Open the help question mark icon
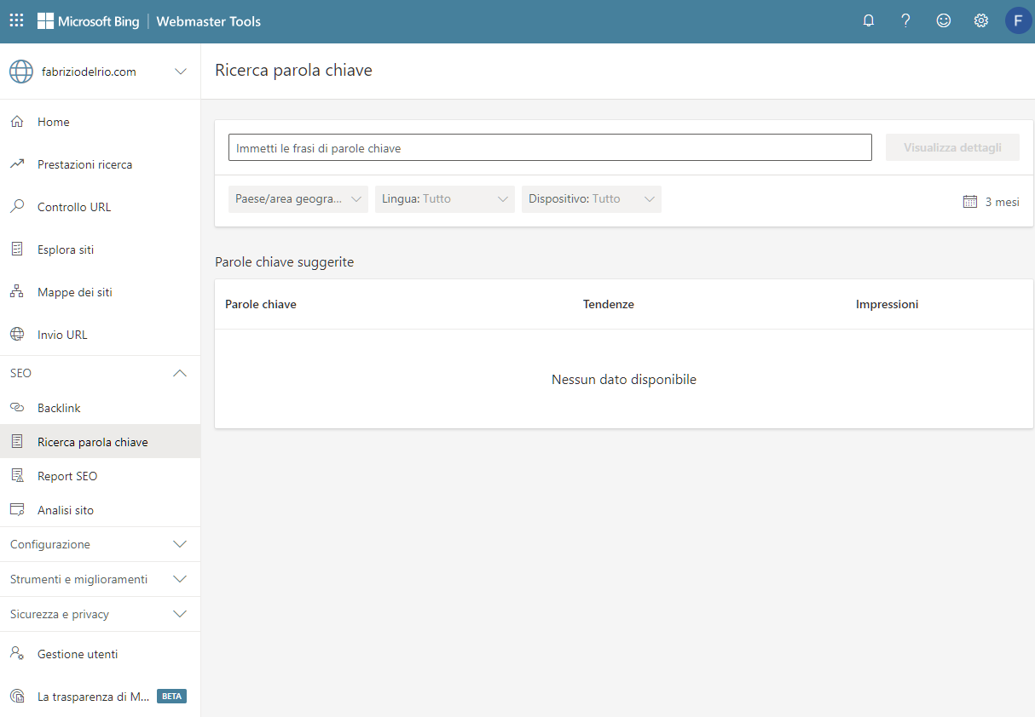 point(906,21)
